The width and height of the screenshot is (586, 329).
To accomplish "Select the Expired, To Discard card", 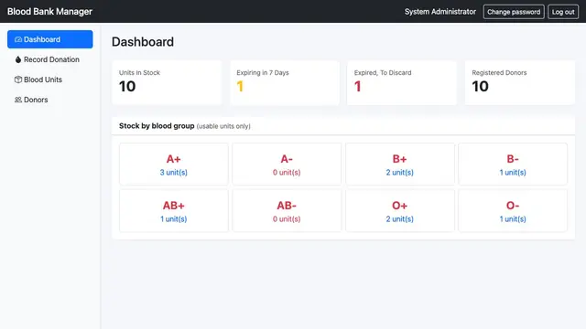I will tap(402, 83).
